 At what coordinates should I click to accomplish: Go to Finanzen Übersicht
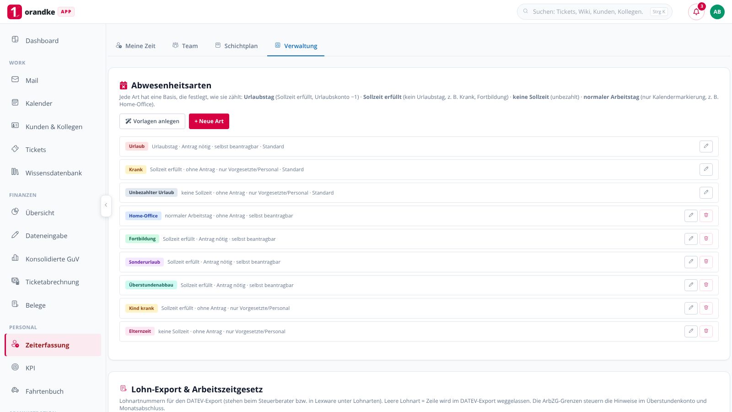(x=53, y=212)
